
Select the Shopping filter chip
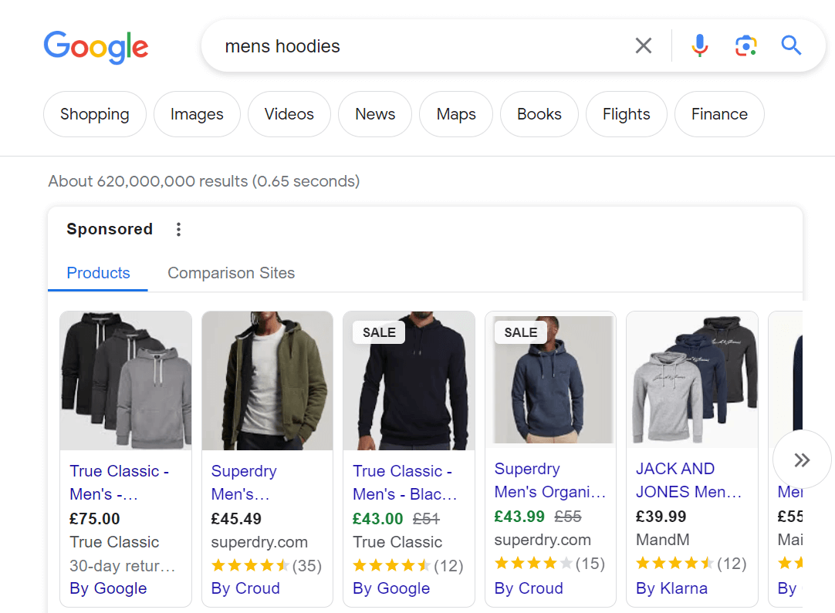click(95, 114)
